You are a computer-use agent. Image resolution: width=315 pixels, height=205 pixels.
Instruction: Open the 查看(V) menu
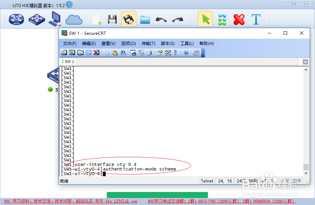[108, 44]
